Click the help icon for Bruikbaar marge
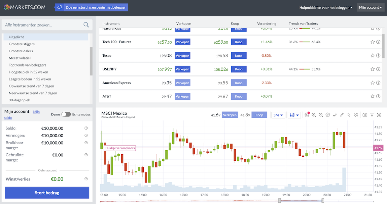Viewport: 387px width, 204px height. [86, 143]
